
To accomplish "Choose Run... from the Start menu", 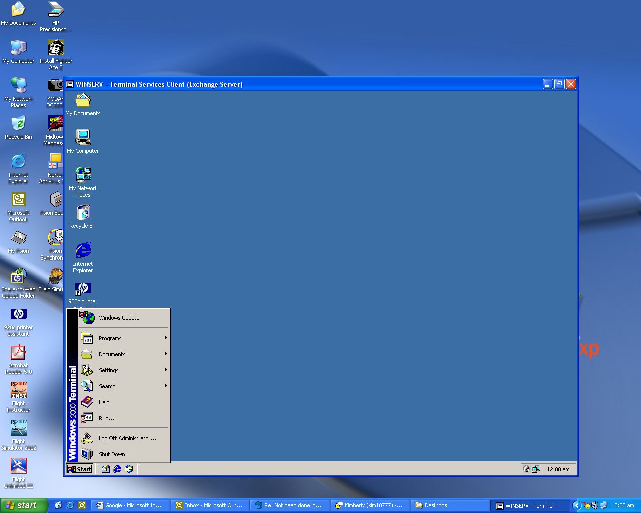I will tap(106, 418).
